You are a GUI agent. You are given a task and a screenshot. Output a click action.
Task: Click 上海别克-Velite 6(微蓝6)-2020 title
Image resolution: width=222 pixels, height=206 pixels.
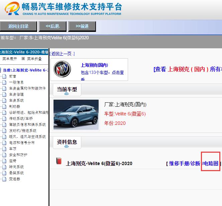(99, 163)
